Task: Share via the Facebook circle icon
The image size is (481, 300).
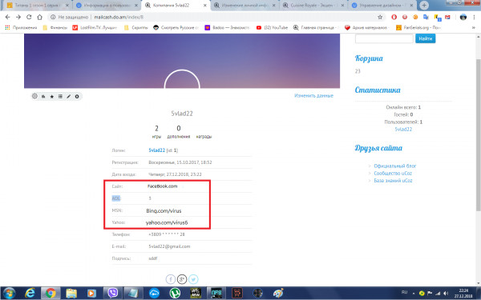Action: click(x=171, y=279)
